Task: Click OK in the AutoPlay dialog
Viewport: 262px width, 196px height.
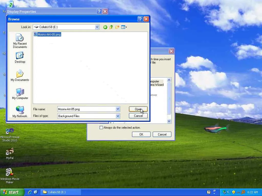Action: click(x=141, y=134)
